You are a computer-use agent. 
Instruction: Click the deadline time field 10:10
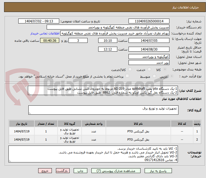tap(108, 40)
